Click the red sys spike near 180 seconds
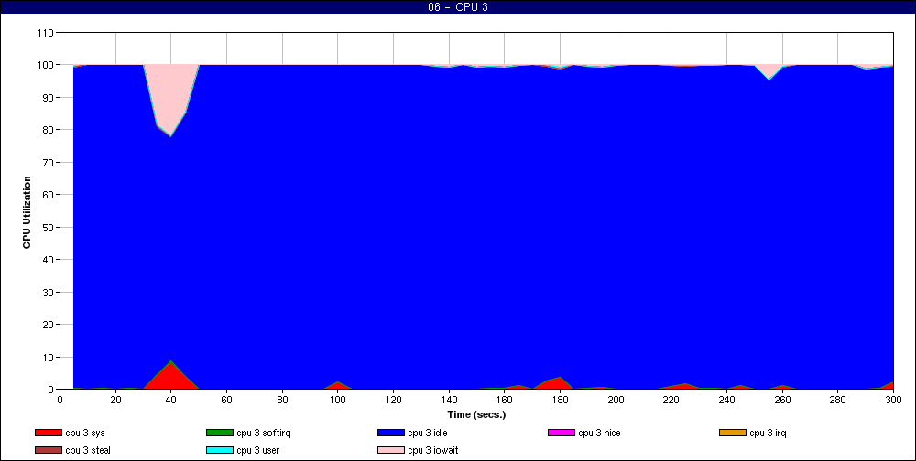Viewport: 916px width, 461px height. coord(558,383)
